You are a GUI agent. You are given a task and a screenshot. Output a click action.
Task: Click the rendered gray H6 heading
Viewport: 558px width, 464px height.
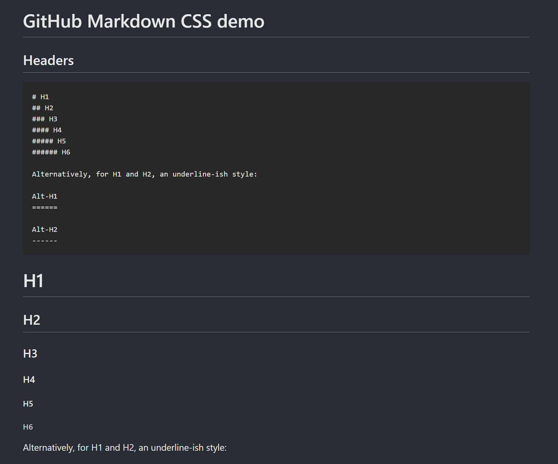coord(28,427)
